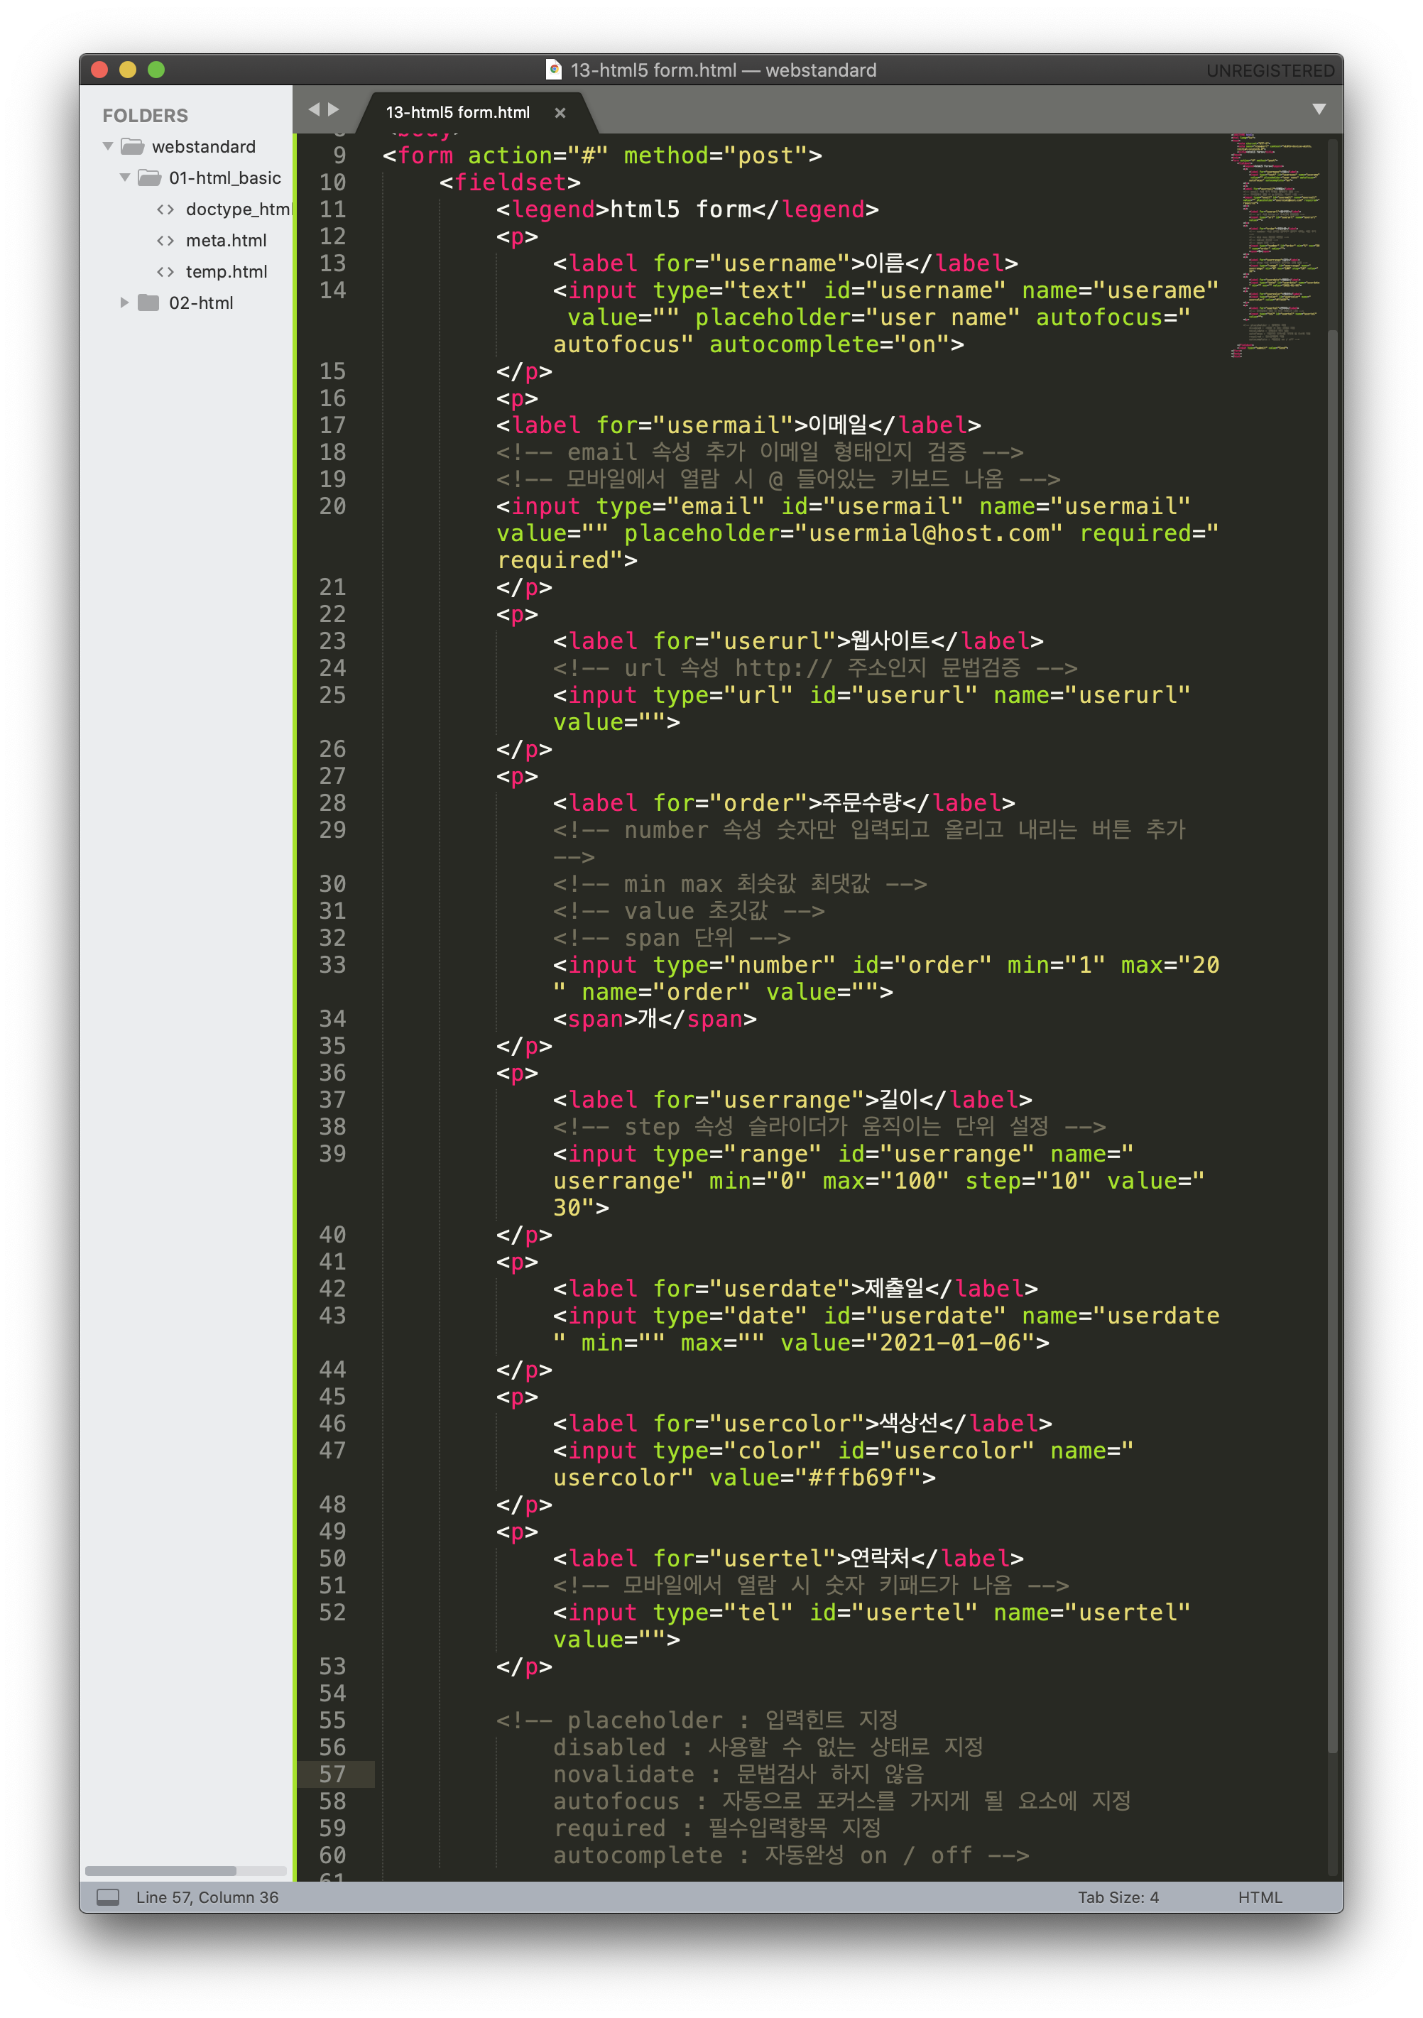Click the 02-html folder icon
This screenshot has width=1423, height=2018.
(x=148, y=302)
